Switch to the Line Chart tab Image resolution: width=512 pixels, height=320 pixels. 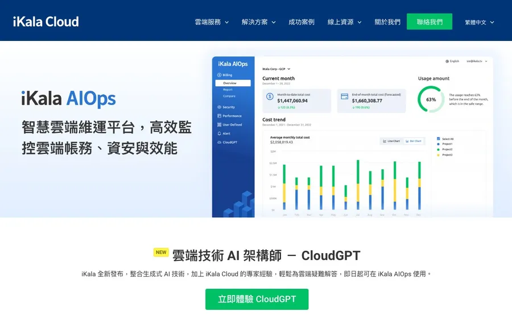(391, 141)
